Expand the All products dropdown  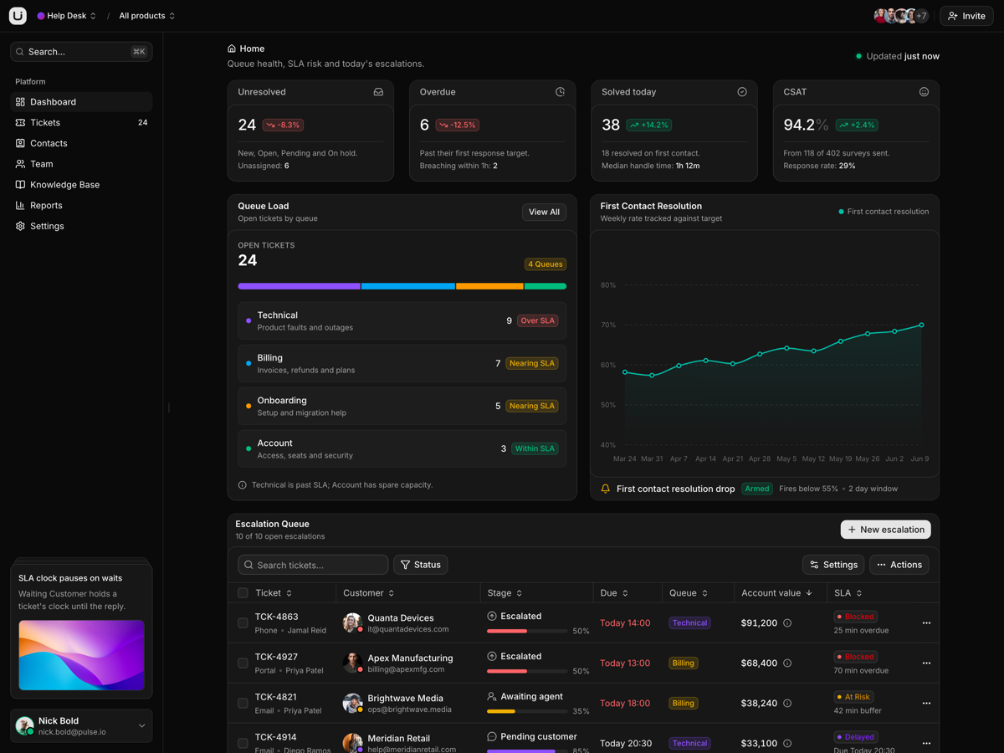147,16
